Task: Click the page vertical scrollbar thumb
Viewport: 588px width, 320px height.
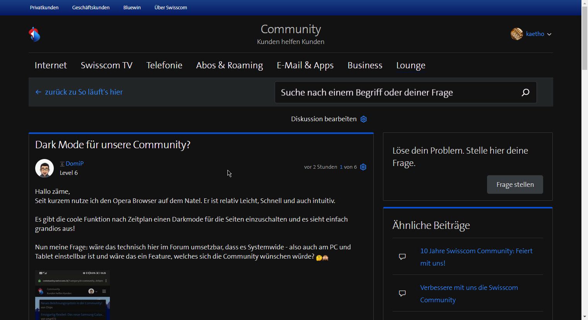Action: (585, 38)
